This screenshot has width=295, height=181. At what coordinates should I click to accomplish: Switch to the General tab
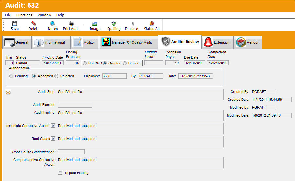[x=17, y=42]
